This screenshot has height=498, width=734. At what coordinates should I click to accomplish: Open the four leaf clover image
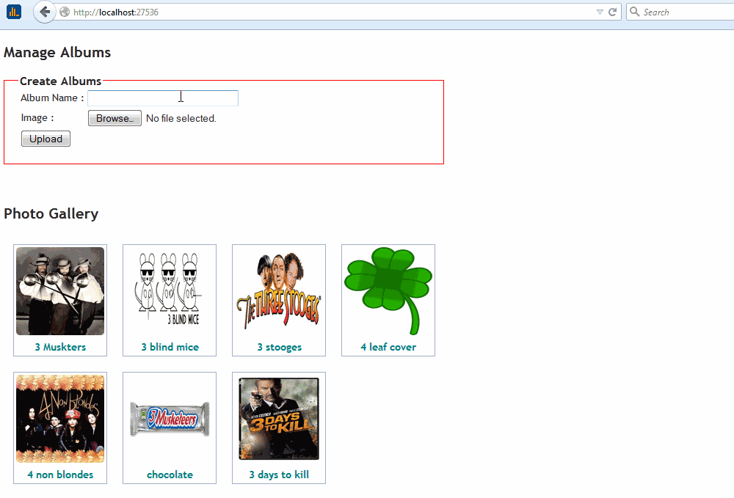388,291
